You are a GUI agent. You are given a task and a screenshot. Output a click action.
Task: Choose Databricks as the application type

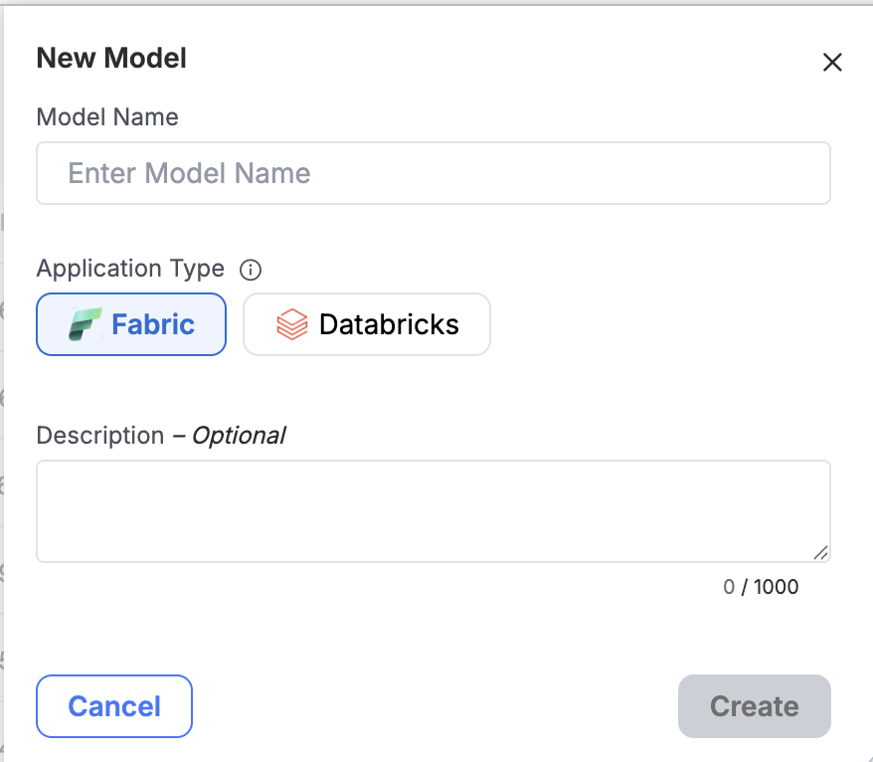(366, 324)
